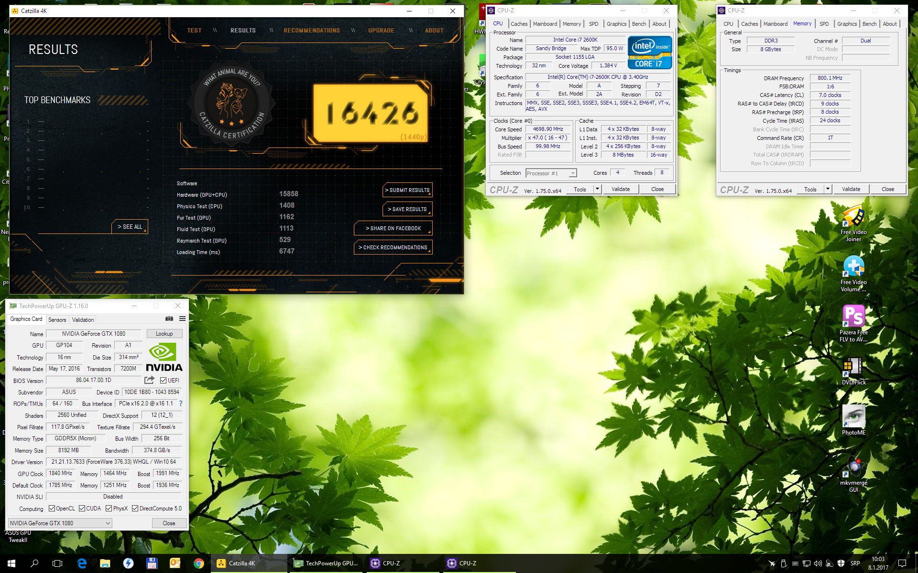This screenshot has height=573, width=918.
Task: Toggle the CUDA checkbox
Action: 82,509
